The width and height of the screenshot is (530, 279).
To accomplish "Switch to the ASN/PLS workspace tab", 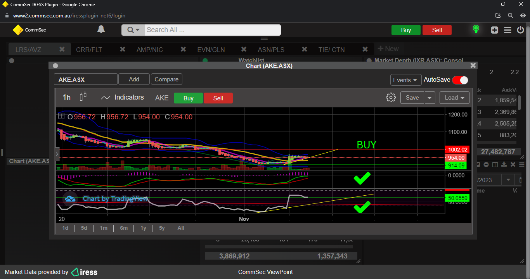I will 271,50.
